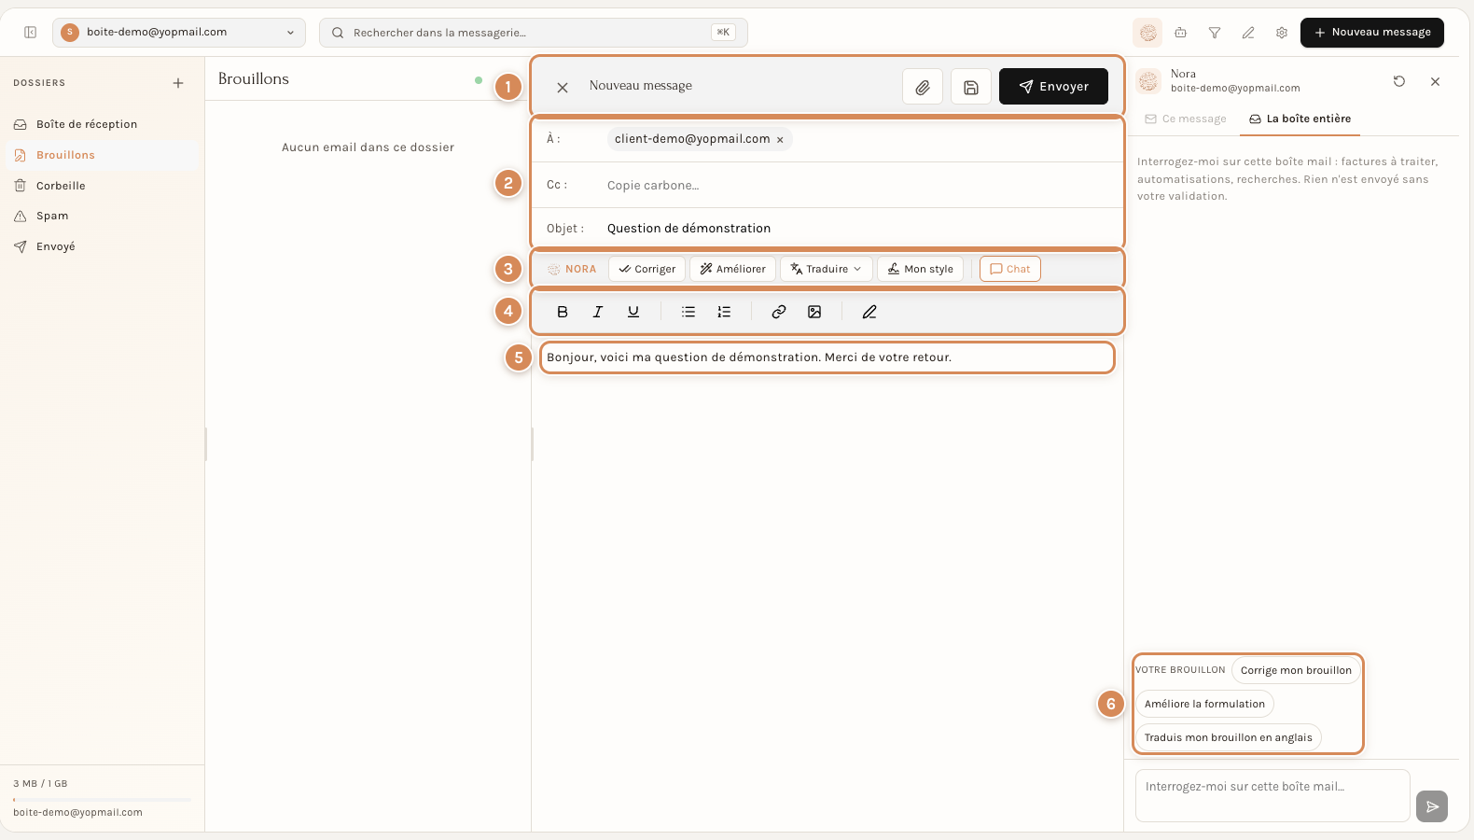Send the Nora chat prompt

pos(1432,806)
